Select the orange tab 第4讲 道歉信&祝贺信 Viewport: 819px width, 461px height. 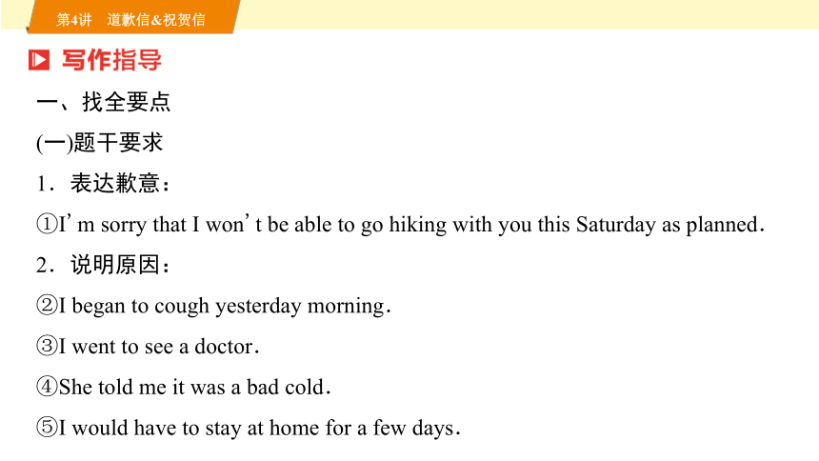tap(133, 17)
